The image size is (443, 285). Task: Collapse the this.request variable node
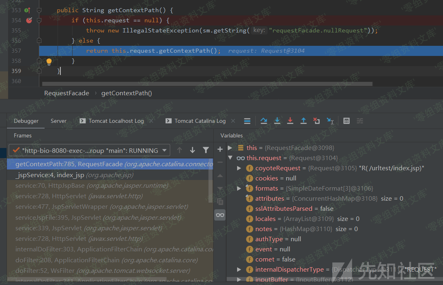click(x=230, y=158)
